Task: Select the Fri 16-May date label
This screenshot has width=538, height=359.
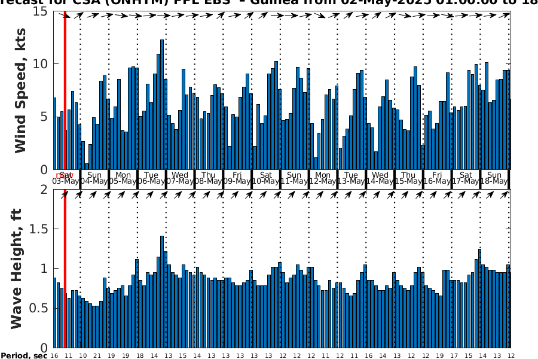Action: (x=437, y=178)
